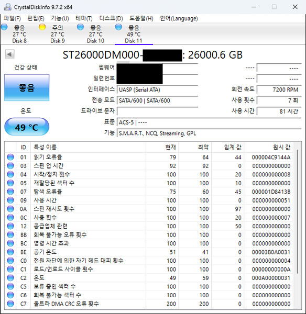Select Disk 11 blue status icon
The height and width of the screenshot is (314, 306).
click(x=118, y=27)
